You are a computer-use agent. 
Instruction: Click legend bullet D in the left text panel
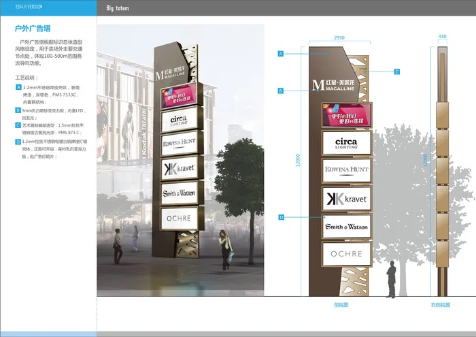click(18, 142)
